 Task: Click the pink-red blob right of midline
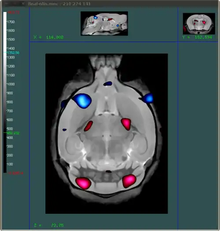(126, 124)
